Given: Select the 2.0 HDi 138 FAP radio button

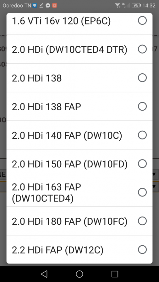Looking at the screenshot, I should 142,106.
